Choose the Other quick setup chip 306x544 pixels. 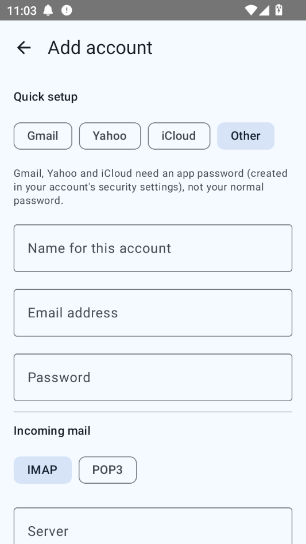(246, 136)
